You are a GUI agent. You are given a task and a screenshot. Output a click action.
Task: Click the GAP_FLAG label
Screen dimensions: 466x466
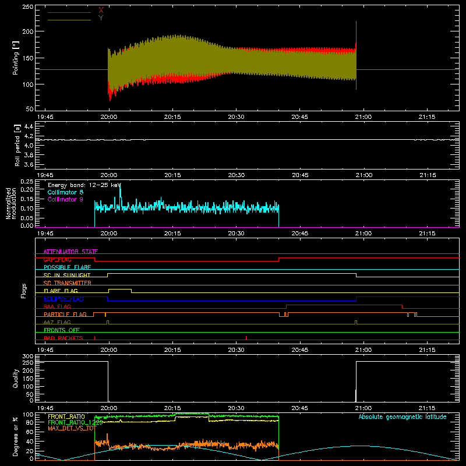[x=57, y=259]
